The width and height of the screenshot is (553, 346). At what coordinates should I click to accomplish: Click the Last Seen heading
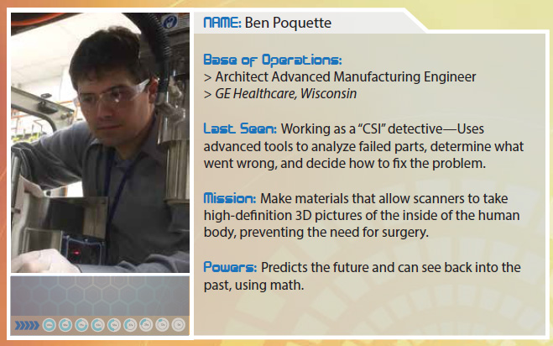[240, 128]
